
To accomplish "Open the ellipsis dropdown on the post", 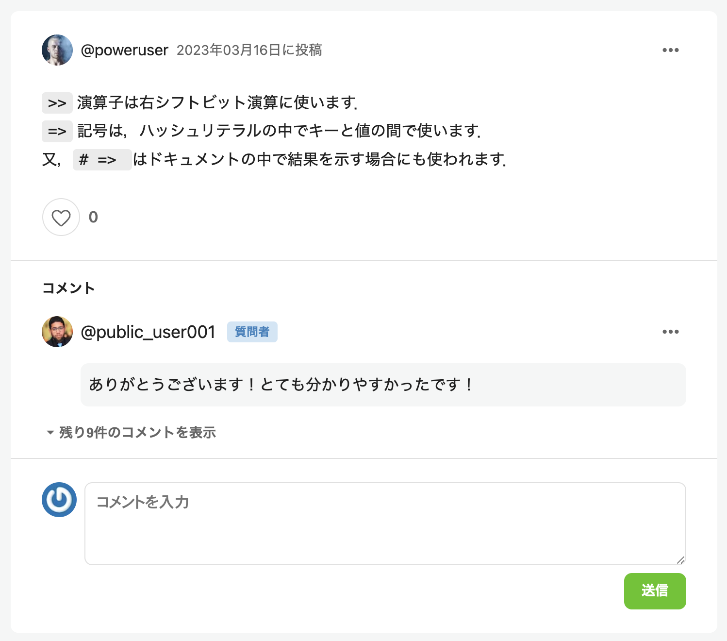I will pyautogui.click(x=671, y=50).
